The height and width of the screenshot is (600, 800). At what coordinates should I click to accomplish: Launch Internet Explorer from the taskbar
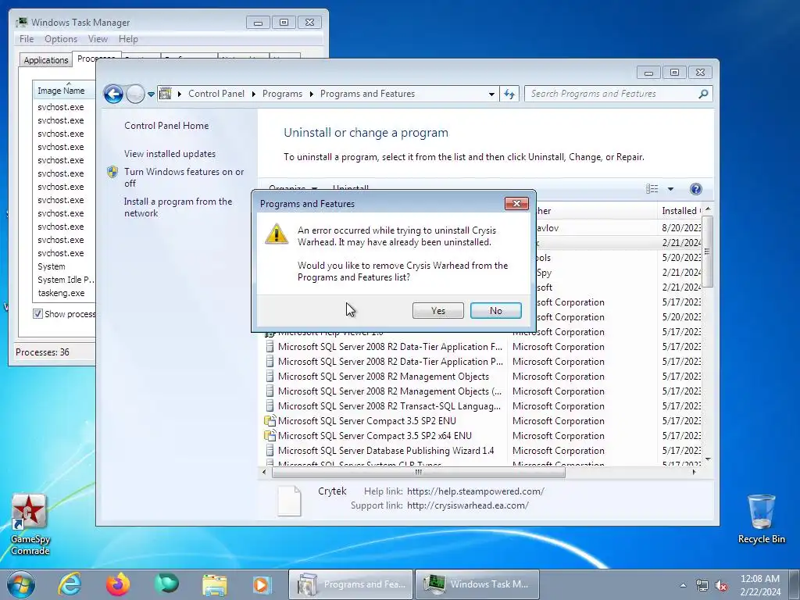[x=70, y=584]
